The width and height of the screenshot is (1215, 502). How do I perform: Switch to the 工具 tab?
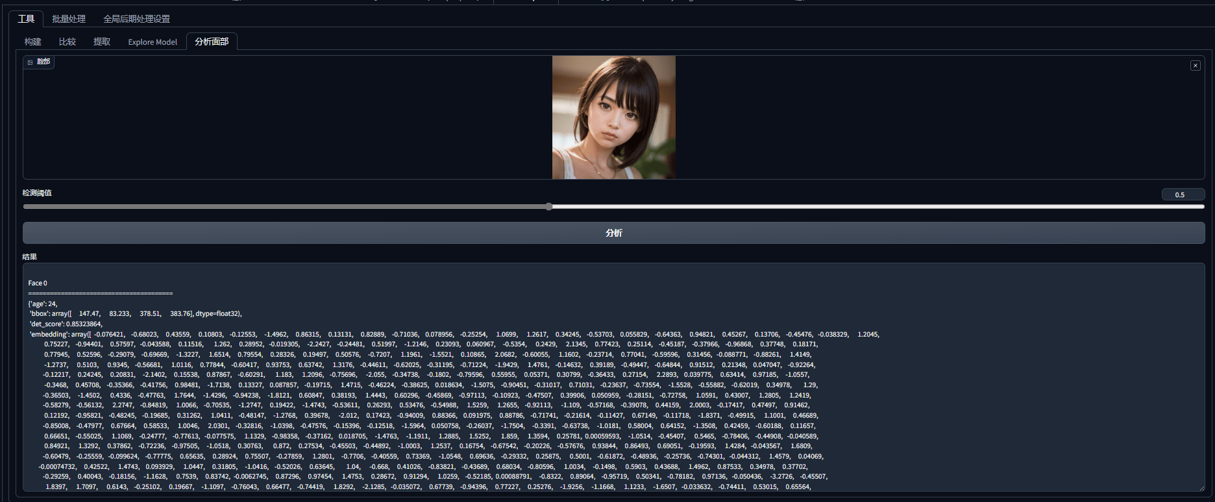click(26, 19)
